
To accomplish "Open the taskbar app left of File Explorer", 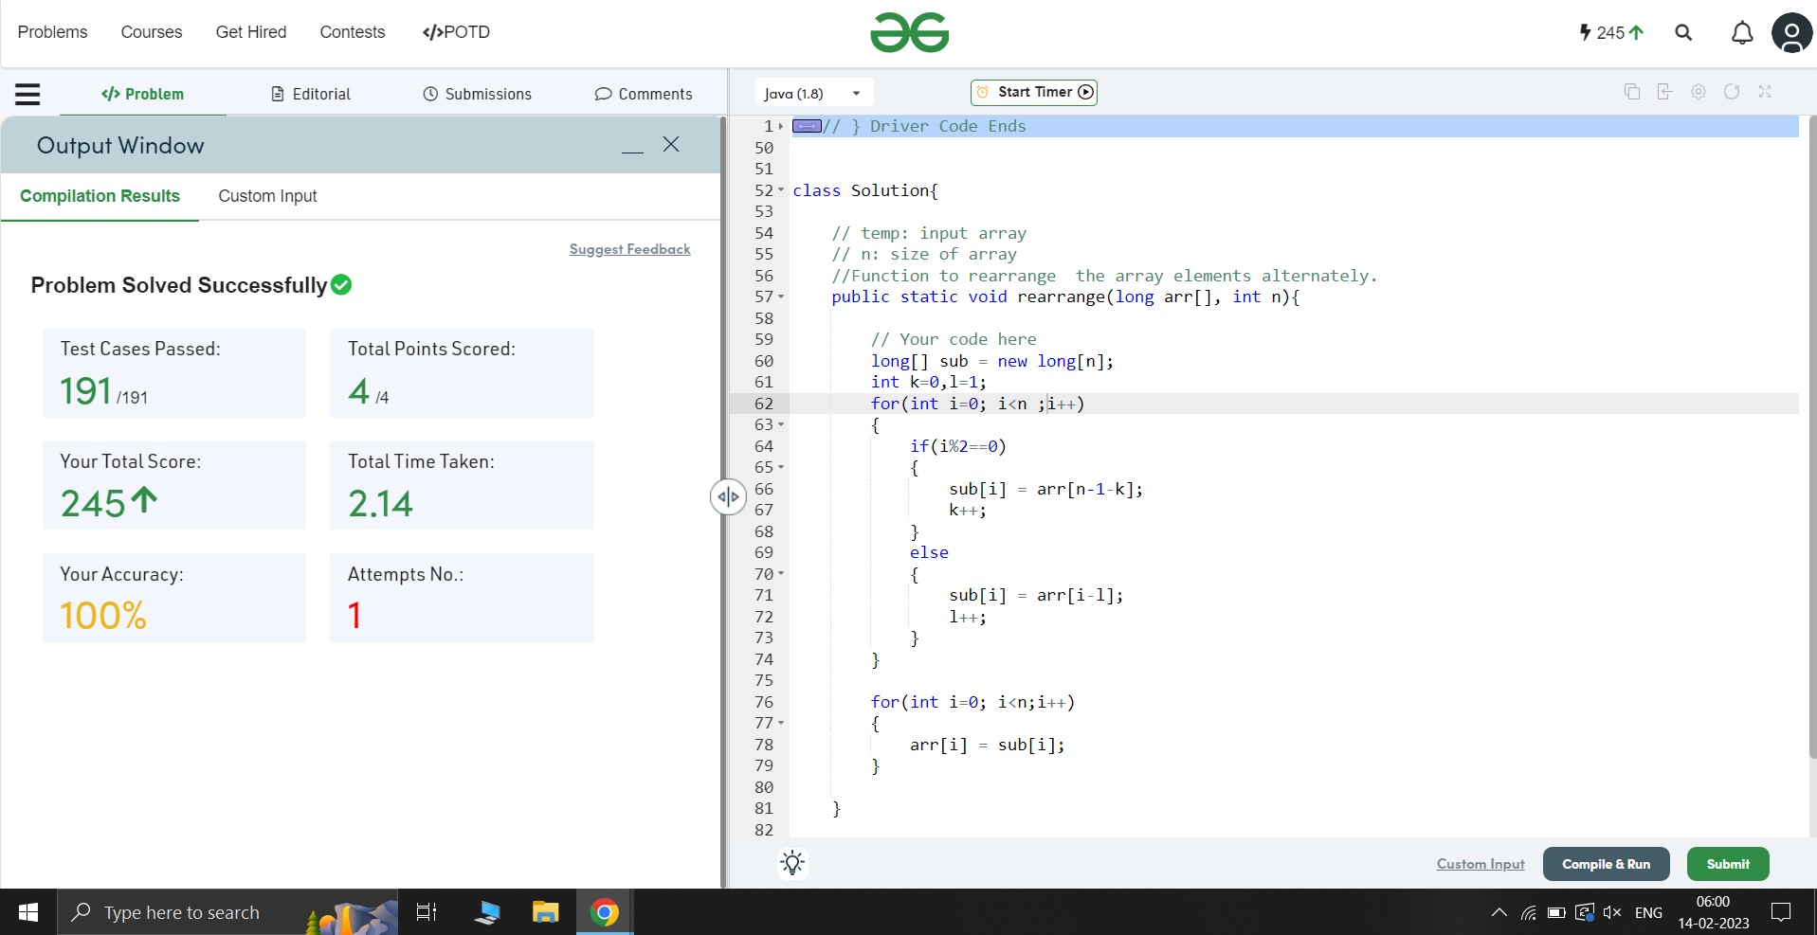I will [x=487, y=912].
